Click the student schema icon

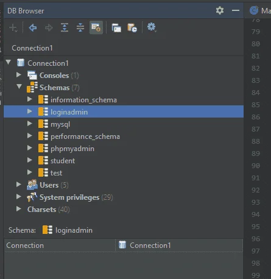[x=43, y=160]
